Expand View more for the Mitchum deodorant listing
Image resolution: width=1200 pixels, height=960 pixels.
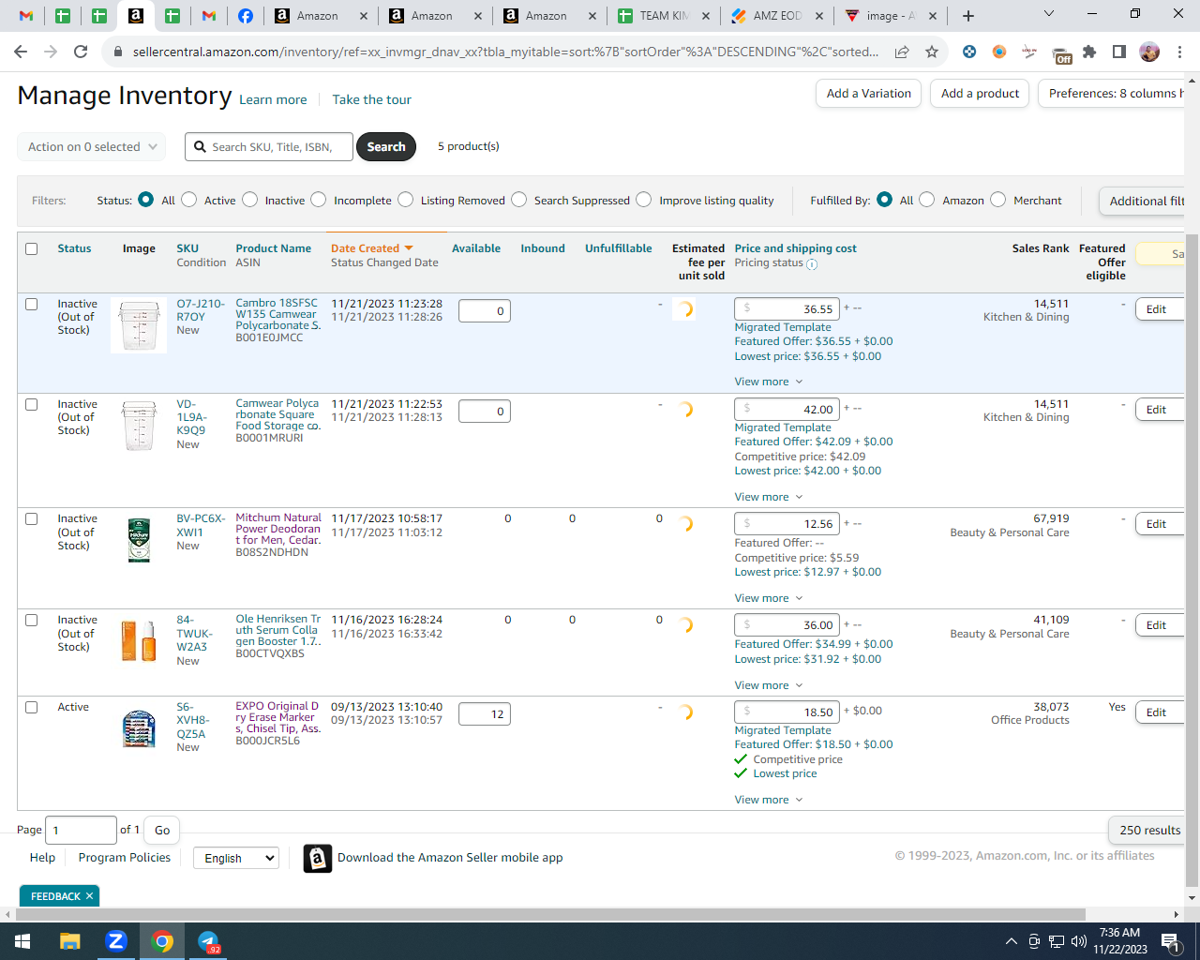pos(769,598)
